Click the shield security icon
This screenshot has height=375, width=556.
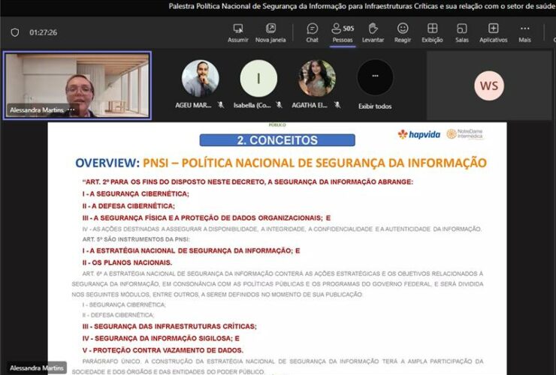pyautogui.click(x=15, y=32)
